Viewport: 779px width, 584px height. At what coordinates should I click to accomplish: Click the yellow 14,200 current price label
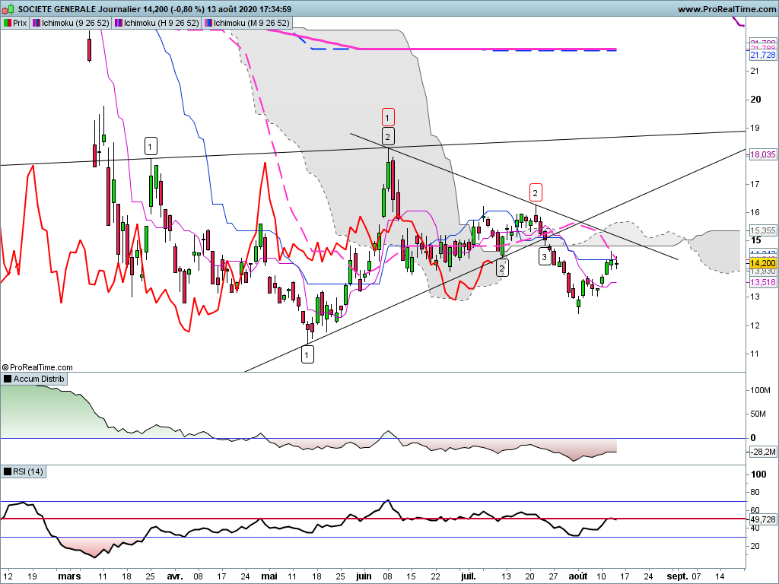762,262
